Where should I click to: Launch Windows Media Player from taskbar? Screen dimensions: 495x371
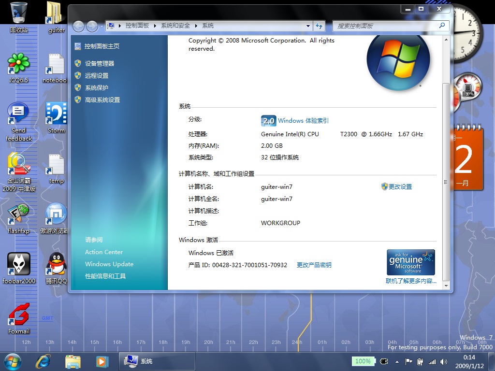pos(102,361)
